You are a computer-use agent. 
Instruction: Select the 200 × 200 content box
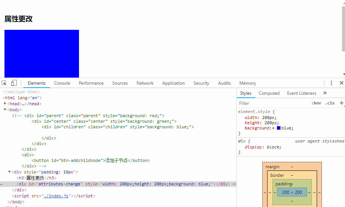(x=292, y=192)
